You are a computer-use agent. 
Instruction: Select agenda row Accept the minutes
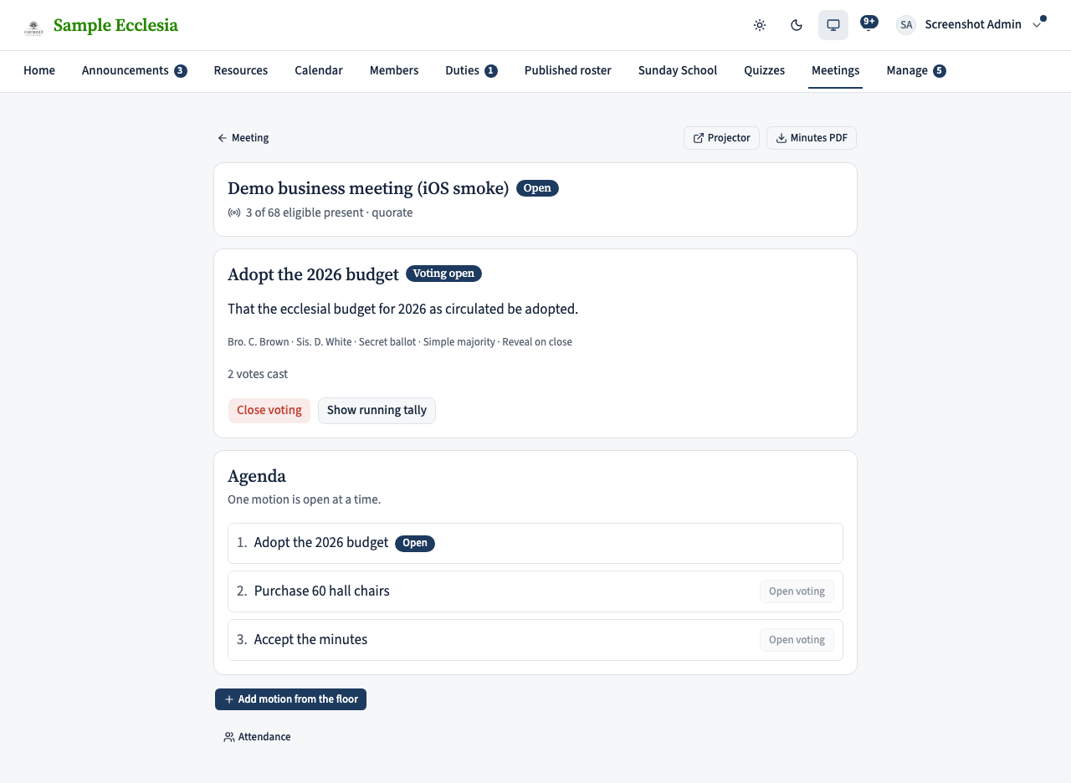535,640
